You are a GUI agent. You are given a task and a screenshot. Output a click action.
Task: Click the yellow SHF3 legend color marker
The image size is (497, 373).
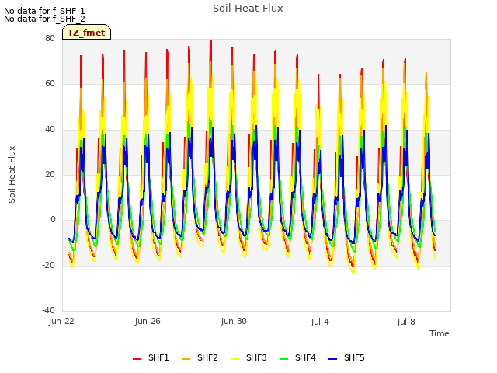[235, 359]
